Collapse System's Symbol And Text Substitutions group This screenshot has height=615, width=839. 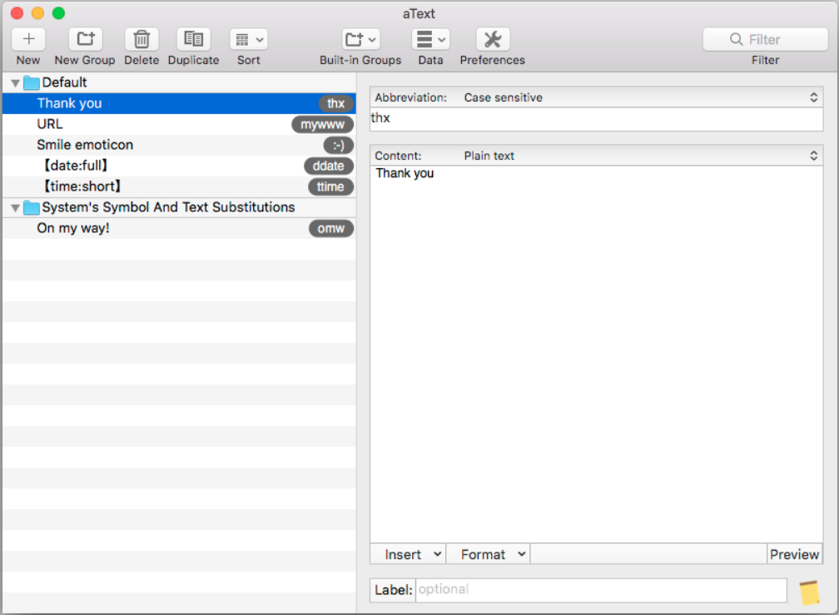click(x=15, y=208)
